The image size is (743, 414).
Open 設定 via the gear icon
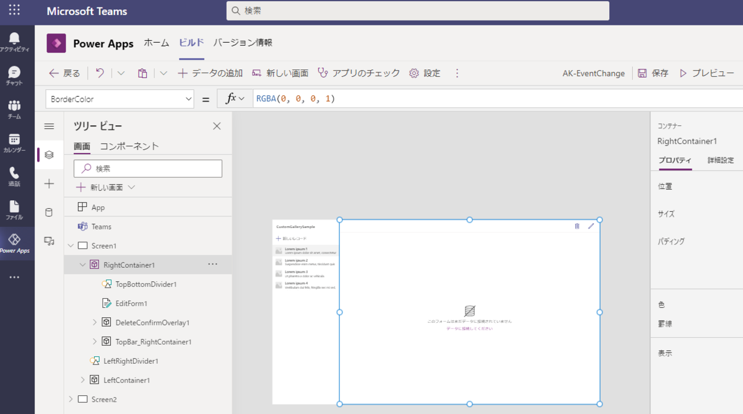point(414,73)
